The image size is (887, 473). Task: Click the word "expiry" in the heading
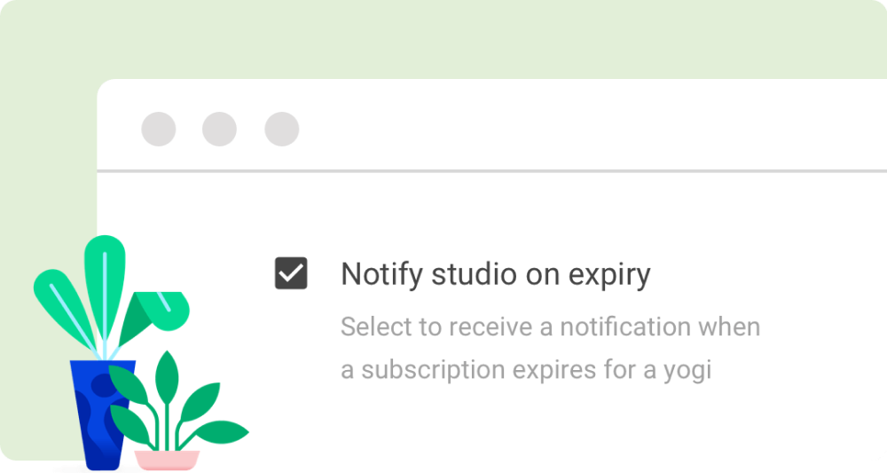609,277
